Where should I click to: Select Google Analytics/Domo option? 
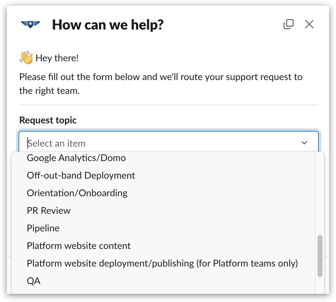(76, 158)
